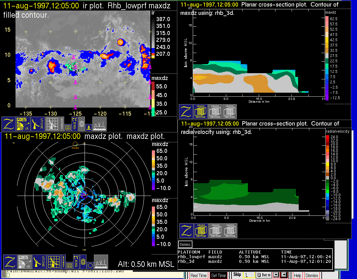This screenshot has width=357, height=279.
Task: Select the Set Time mode
Action: click(x=218, y=275)
